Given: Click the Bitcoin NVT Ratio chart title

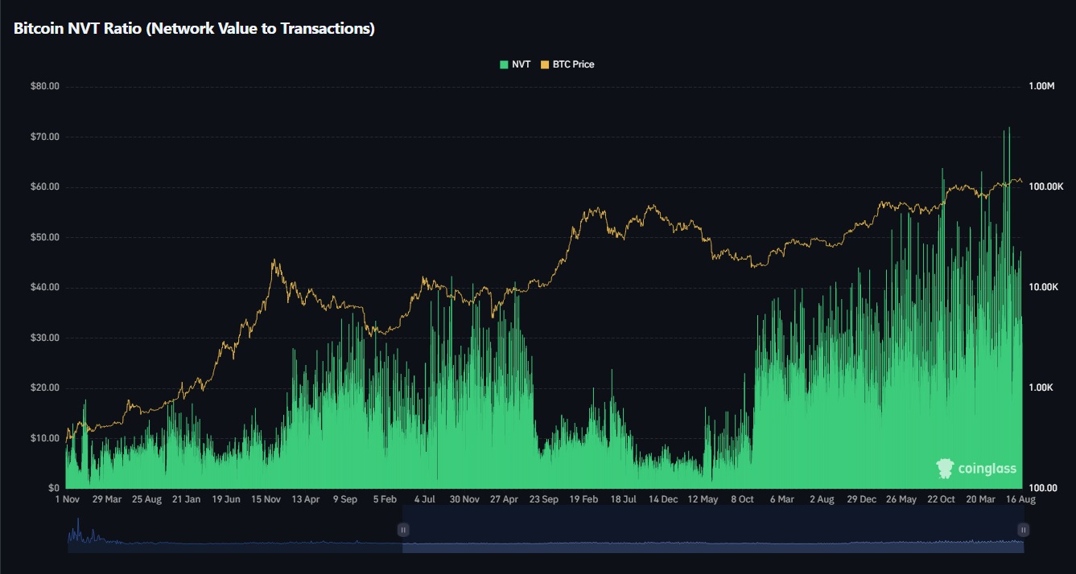Looking at the screenshot, I should click(x=194, y=28).
